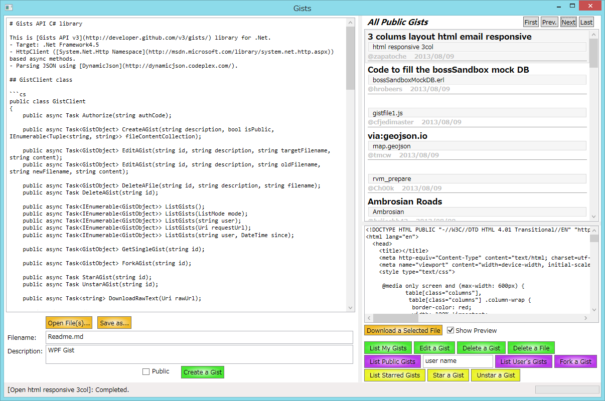Viewport: 605px width, 401px height.
Task: Click author @cfjedimaster entry
Action: click(391, 122)
